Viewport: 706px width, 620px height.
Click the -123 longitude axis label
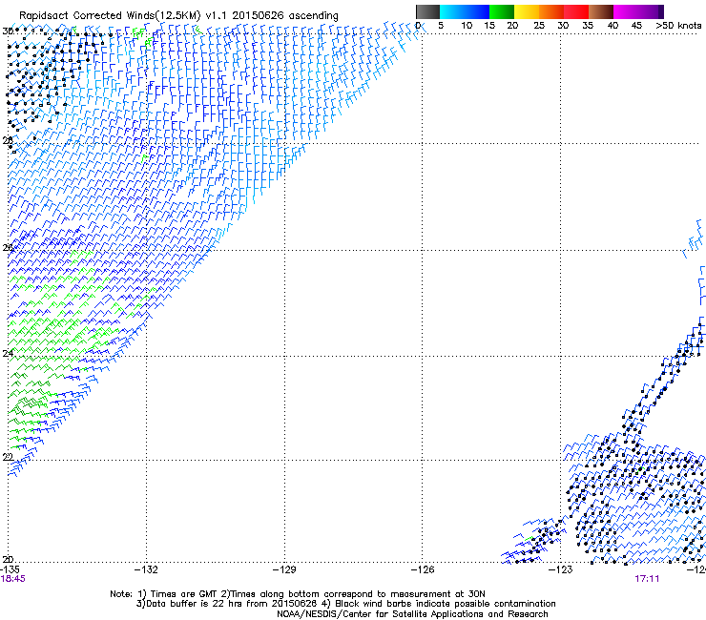tap(561, 569)
